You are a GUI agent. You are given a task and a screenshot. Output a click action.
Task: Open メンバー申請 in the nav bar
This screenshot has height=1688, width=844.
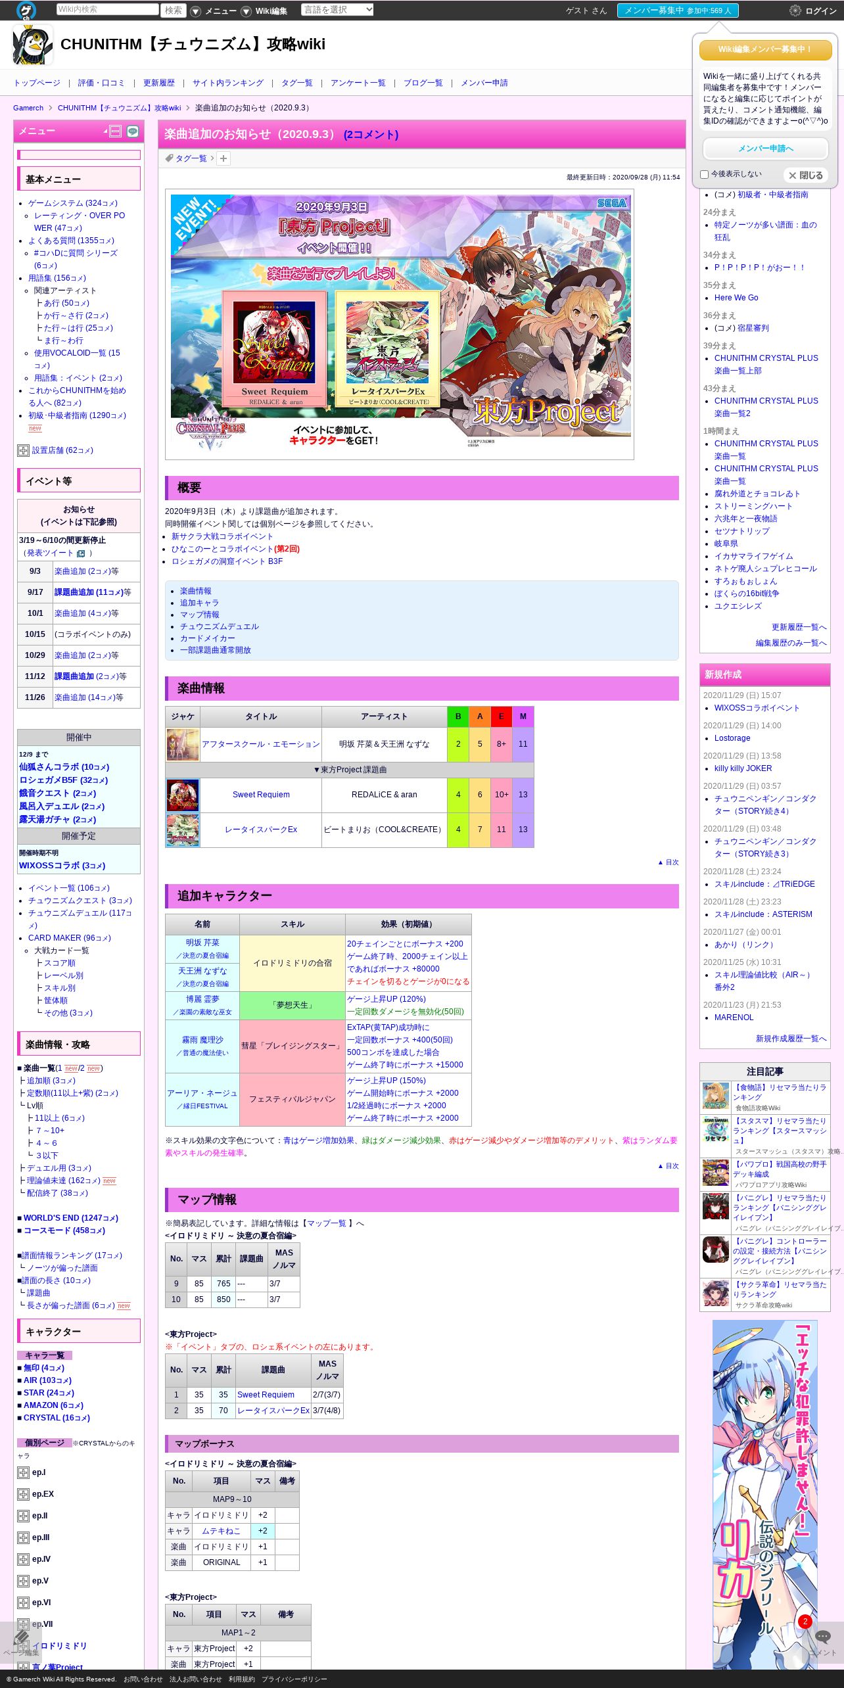[x=484, y=83]
